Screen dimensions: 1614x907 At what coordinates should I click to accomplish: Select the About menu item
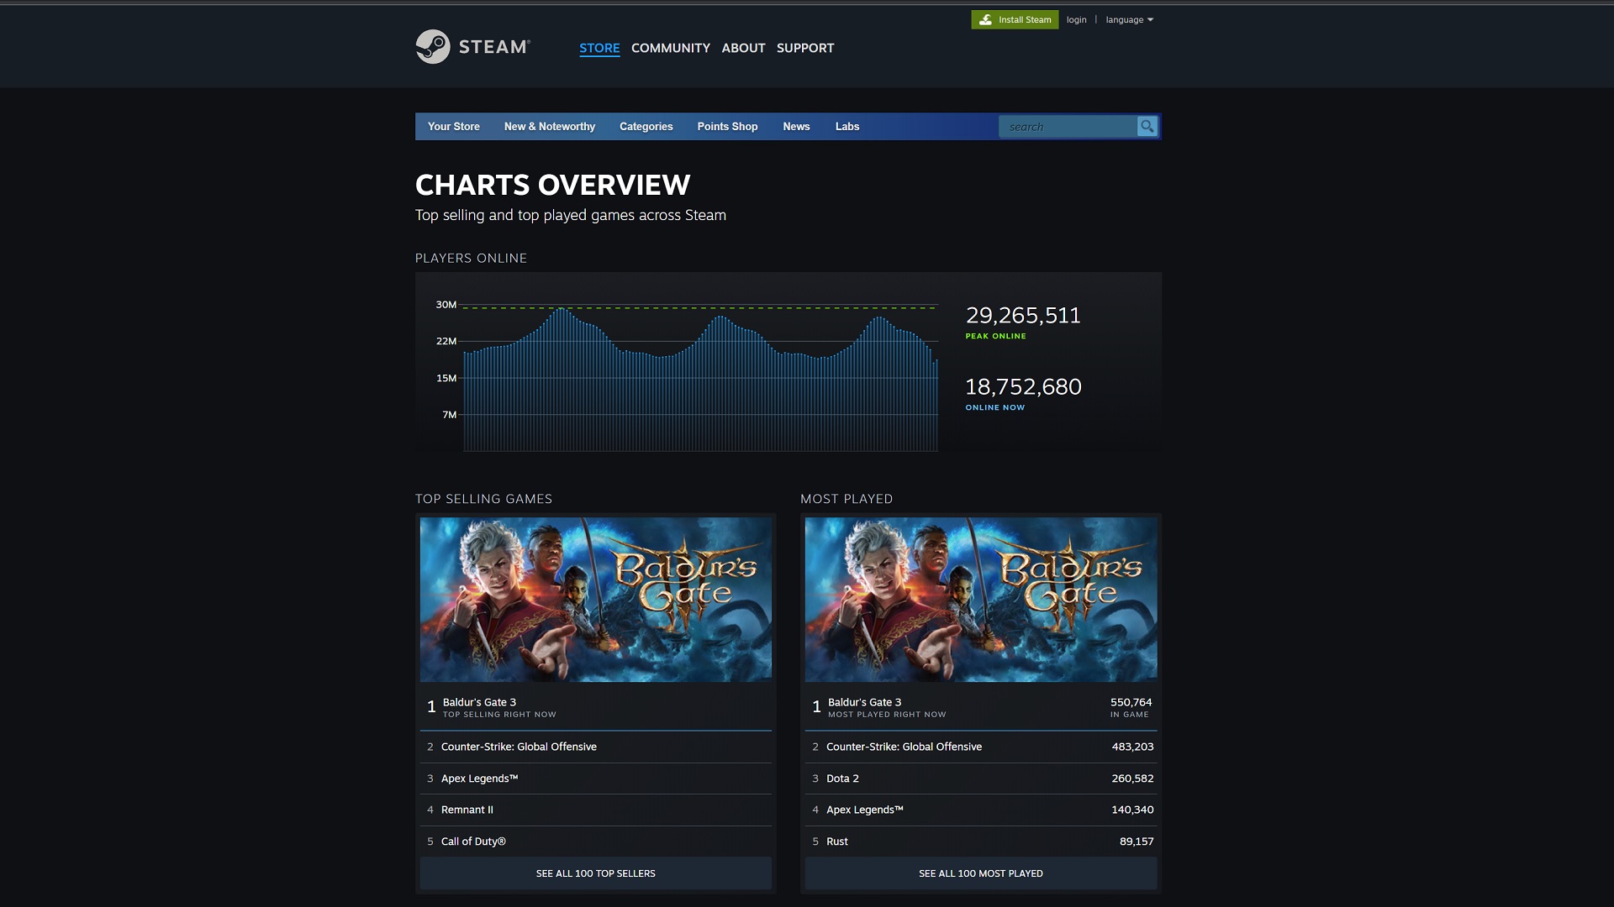coord(742,48)
